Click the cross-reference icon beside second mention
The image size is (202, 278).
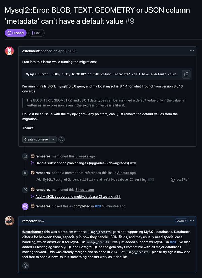pos(25,189)
